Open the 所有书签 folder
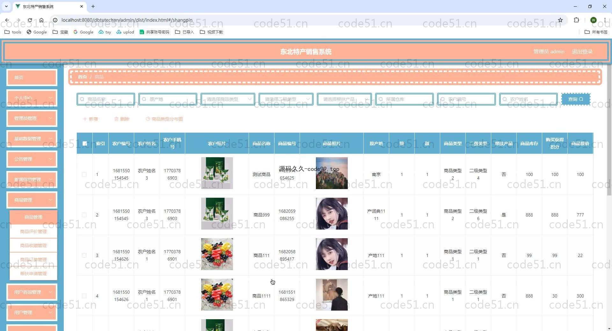Viewport: 612px width, 331px height. click(596, 32)
